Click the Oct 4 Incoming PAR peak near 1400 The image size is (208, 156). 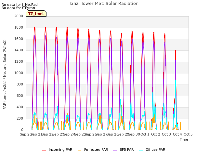[175, 51]
